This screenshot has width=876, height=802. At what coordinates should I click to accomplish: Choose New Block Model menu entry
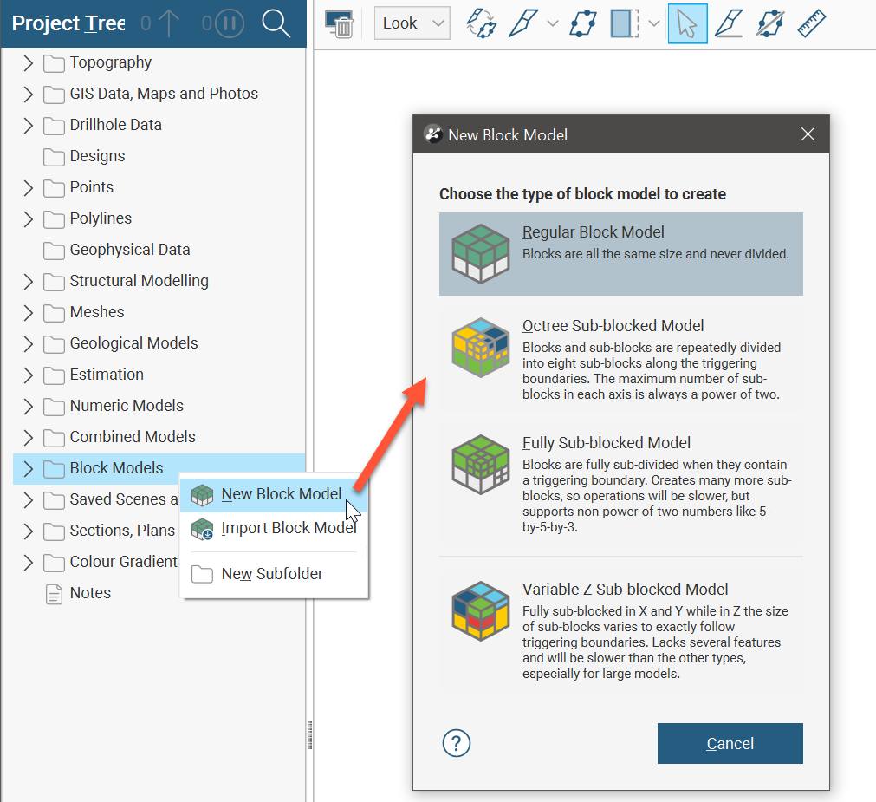click(274, 494)
